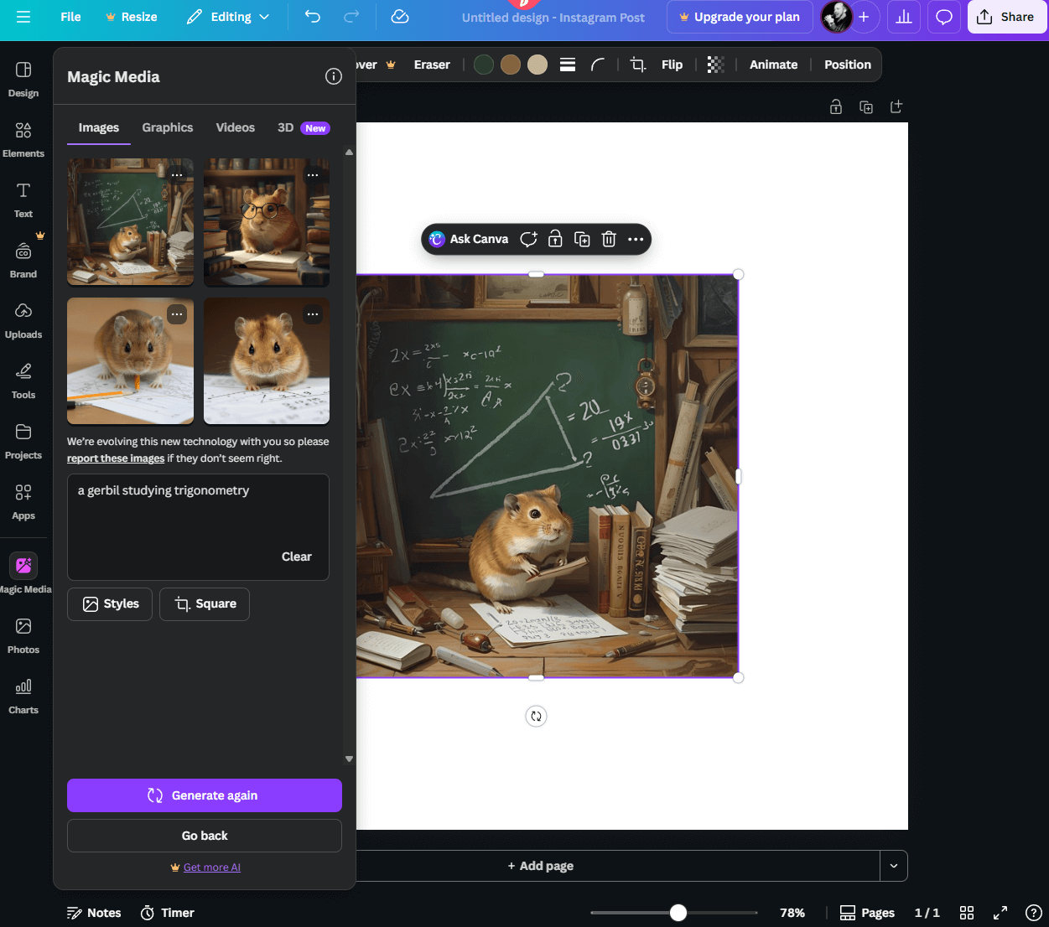Click the Generate again button

(x=204, y=795)
